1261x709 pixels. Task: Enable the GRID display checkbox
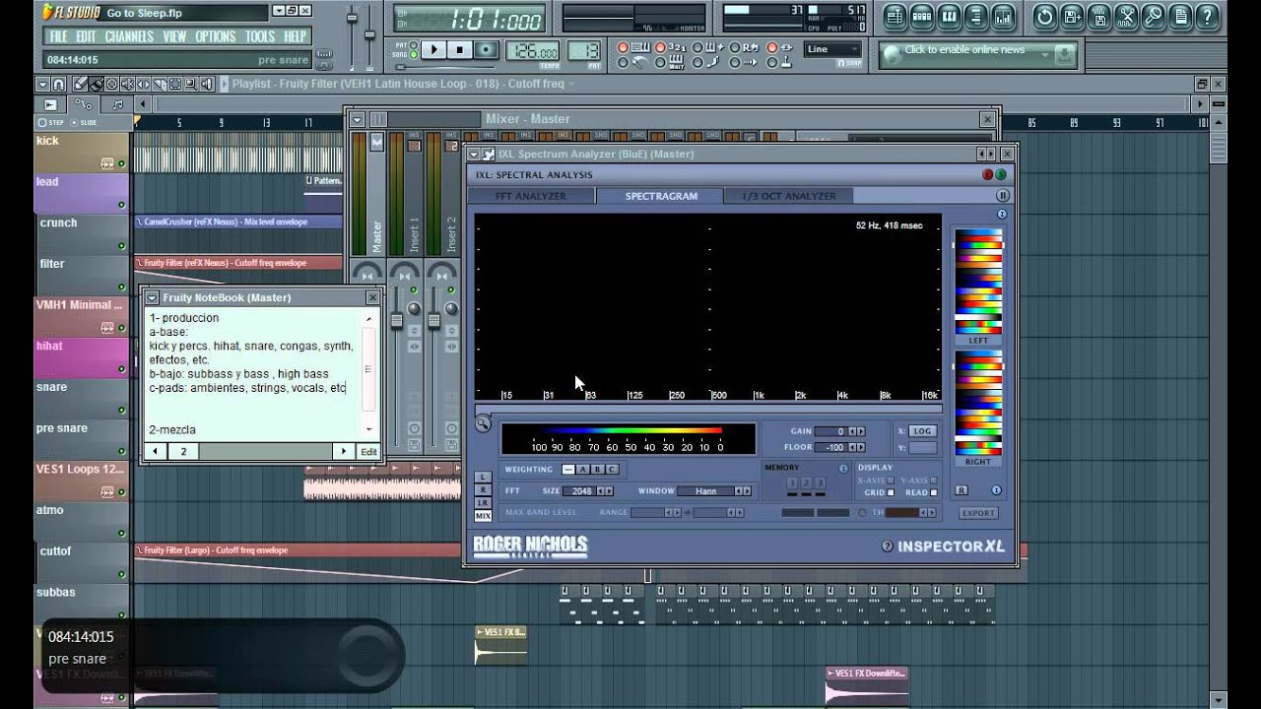point(891,492)
